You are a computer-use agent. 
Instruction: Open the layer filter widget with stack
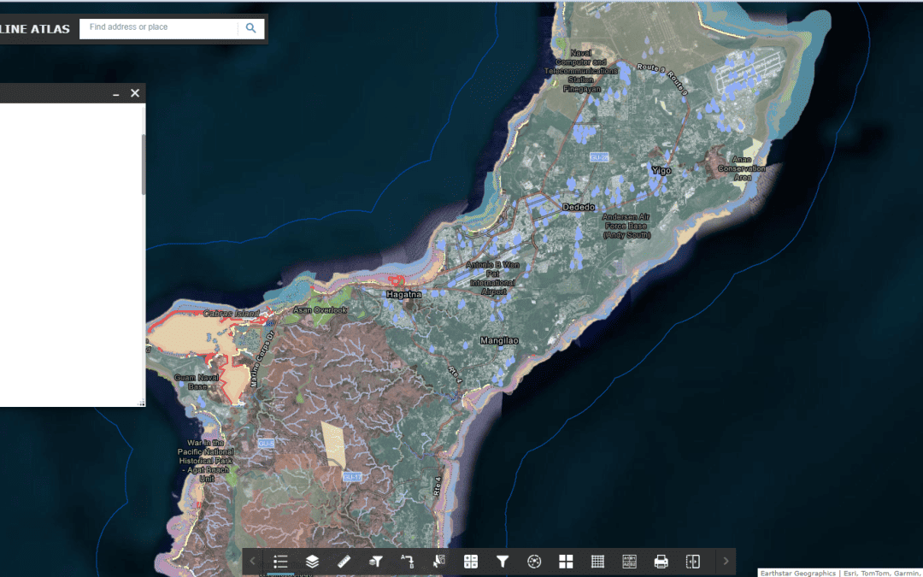click(x=375, y=562)
